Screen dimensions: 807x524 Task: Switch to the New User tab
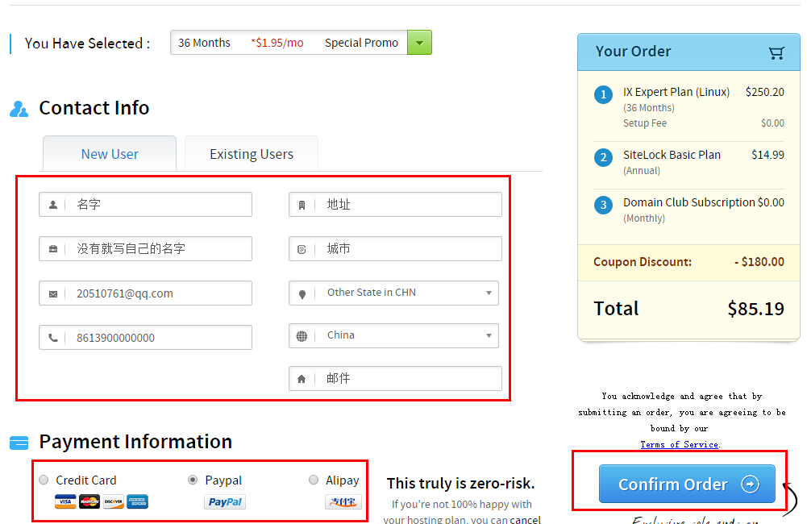pos(110,154)
